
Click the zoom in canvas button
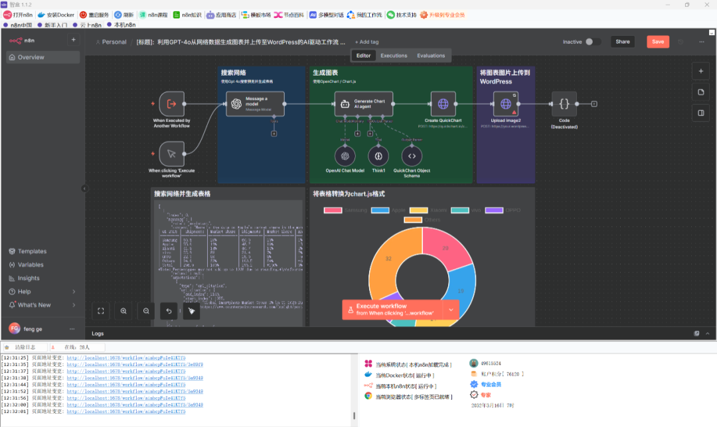pyautogui.click(x=123, y=311)
